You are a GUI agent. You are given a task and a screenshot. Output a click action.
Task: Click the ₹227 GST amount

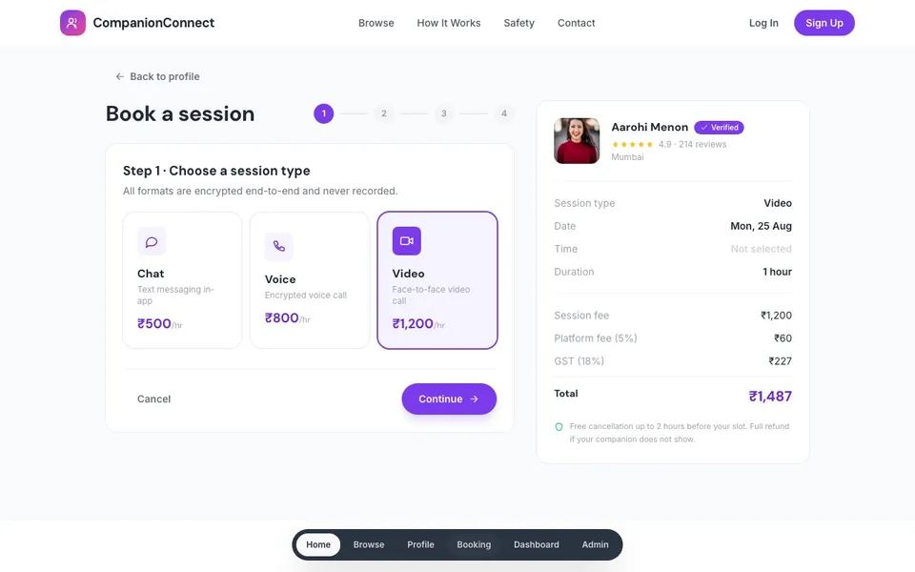tap(781, 361)
